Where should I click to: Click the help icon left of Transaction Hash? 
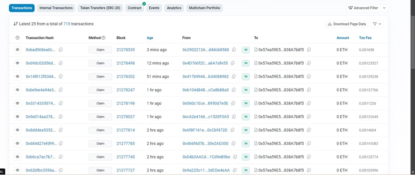[x=17, y=38]
